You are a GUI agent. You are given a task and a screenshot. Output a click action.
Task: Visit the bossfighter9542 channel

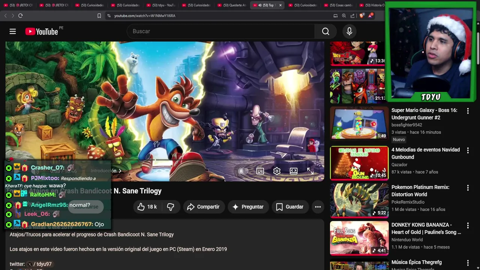click(x=406, y=125)
